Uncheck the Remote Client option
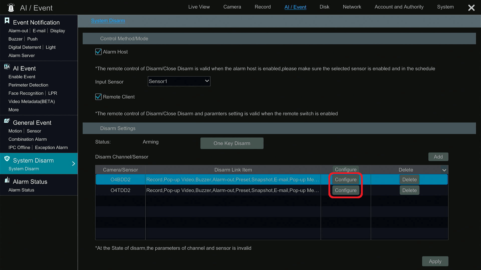The width and height of the screenshot is (481, 270). 98,97
